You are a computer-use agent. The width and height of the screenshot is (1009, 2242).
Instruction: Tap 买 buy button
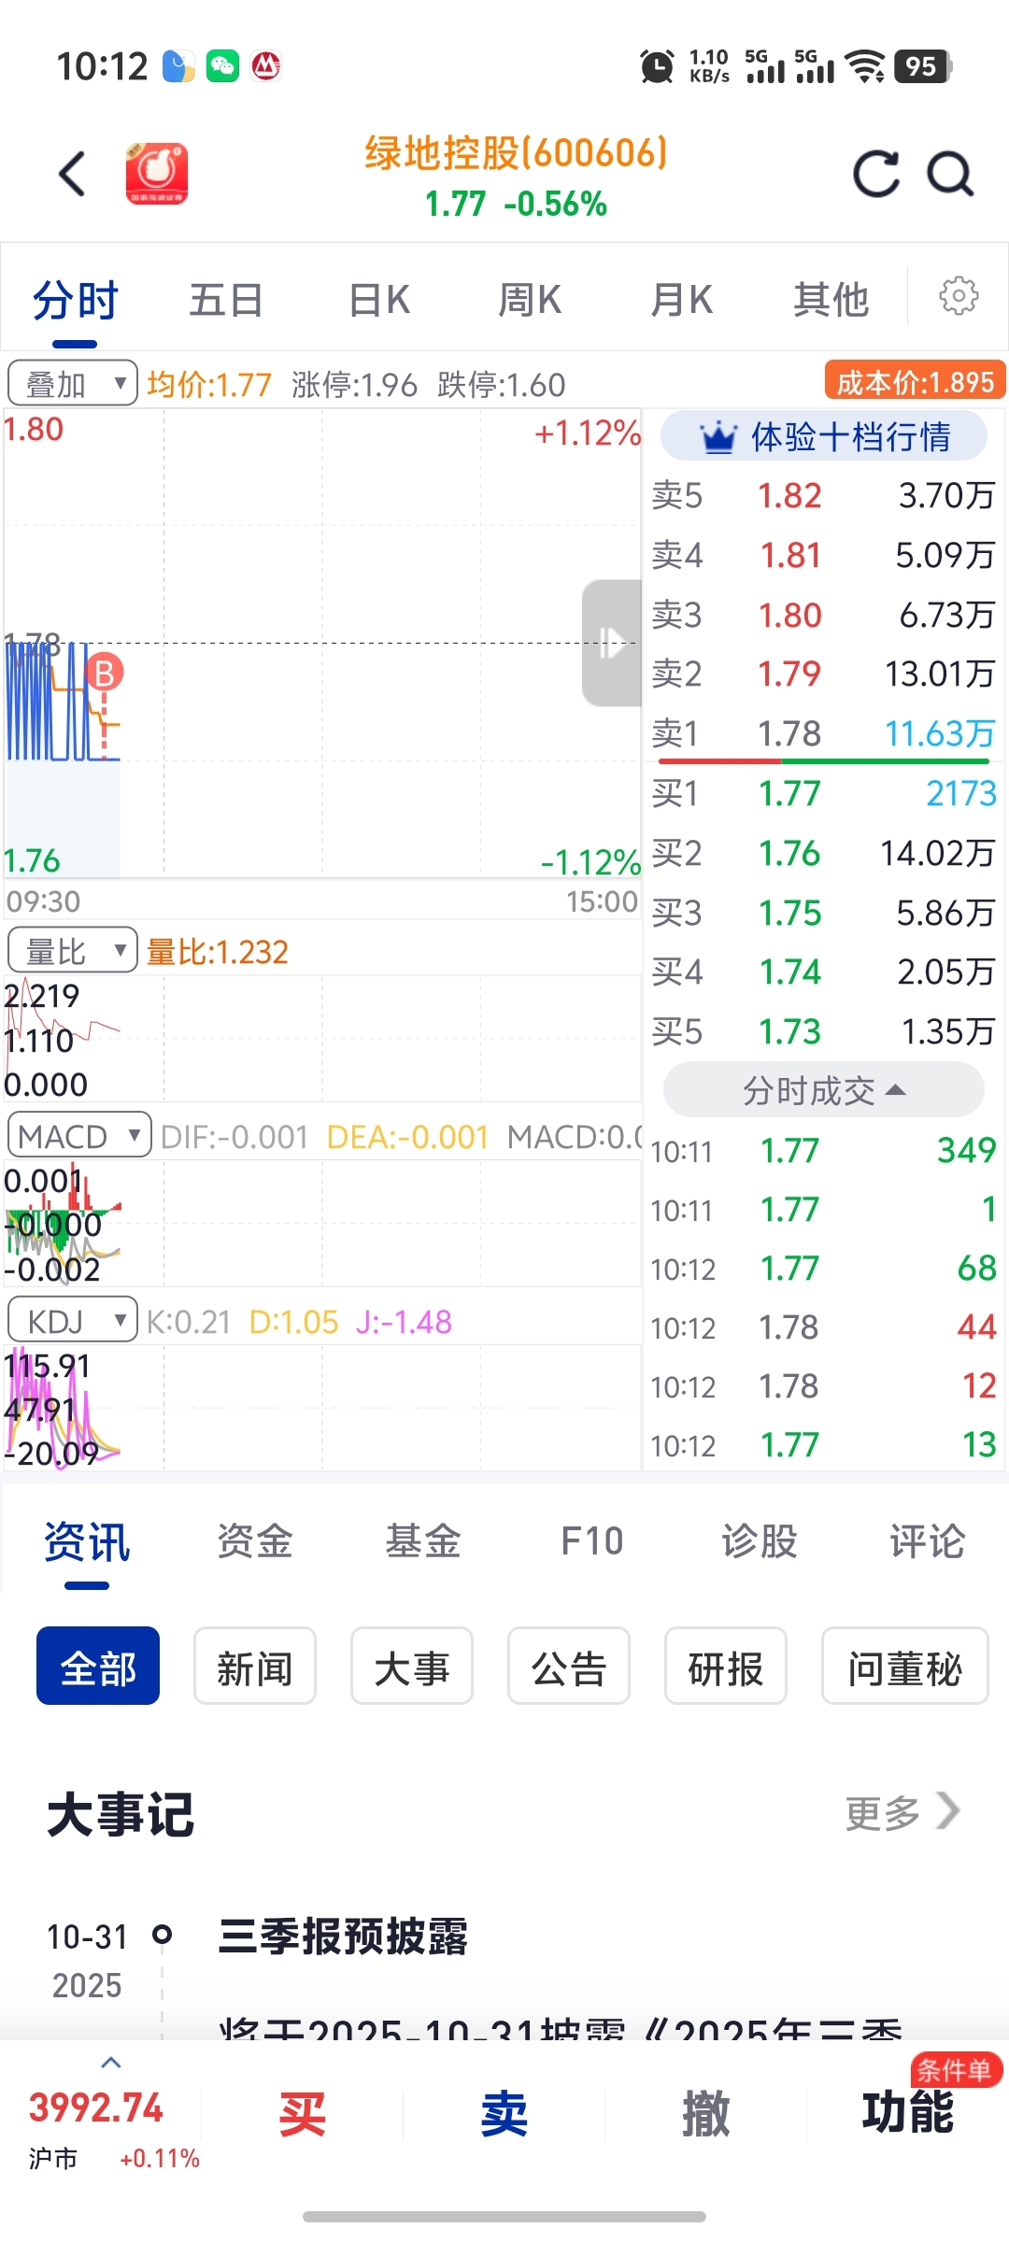pos(302,2115)
